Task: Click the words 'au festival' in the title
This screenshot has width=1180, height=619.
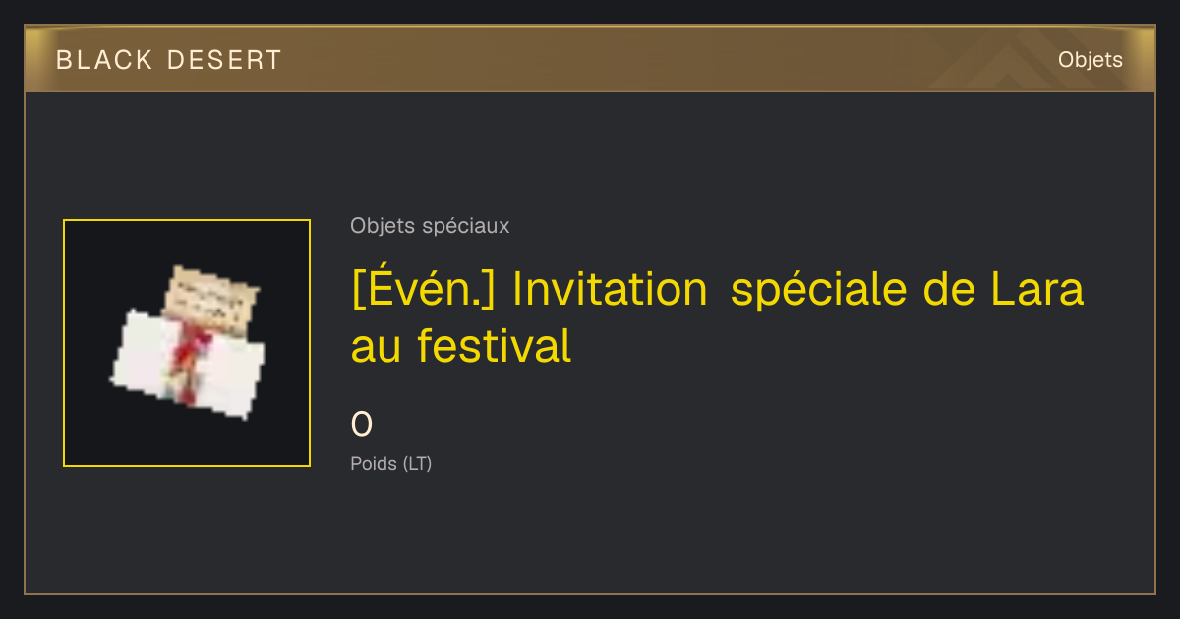Action: click(460, 346)
